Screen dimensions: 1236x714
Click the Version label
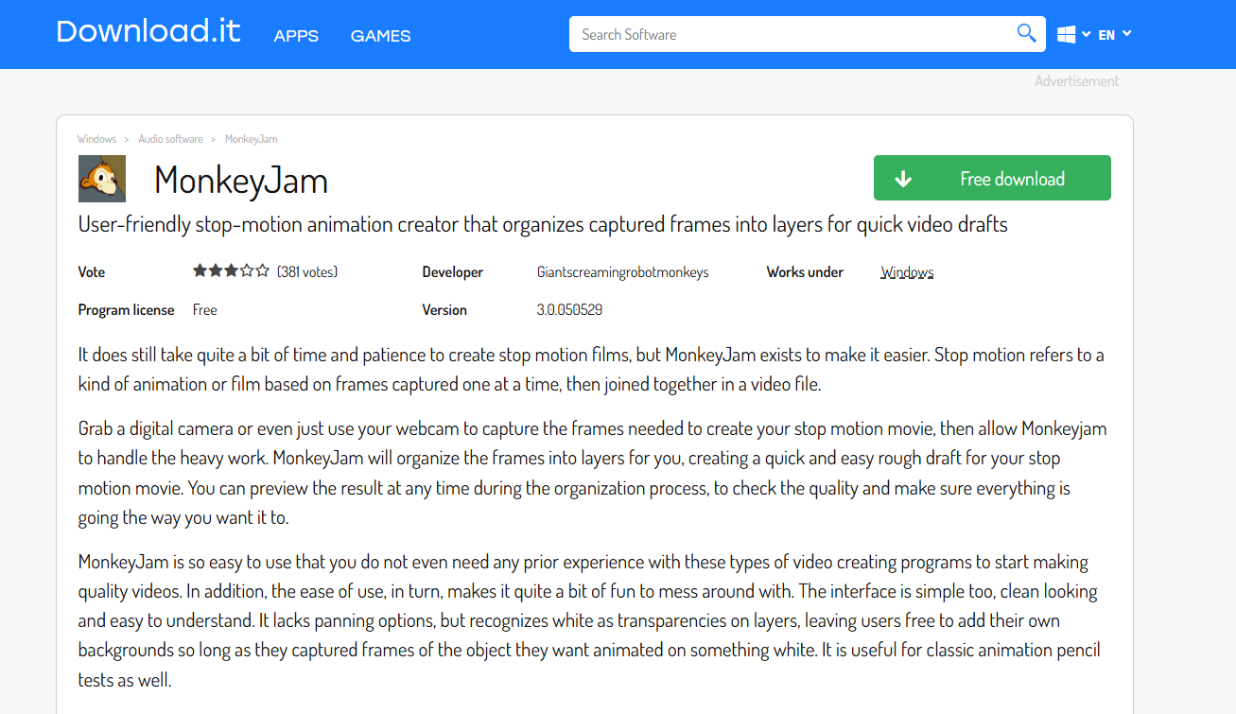(x=444, y=310)
